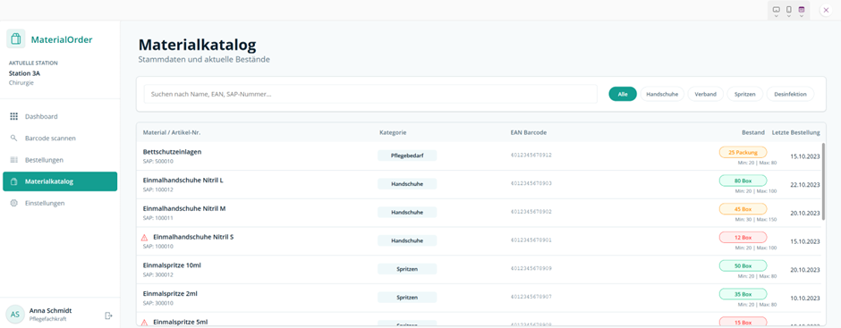
Task: Click Barcode scannen magnifier icon
Action: click(14, 138)
